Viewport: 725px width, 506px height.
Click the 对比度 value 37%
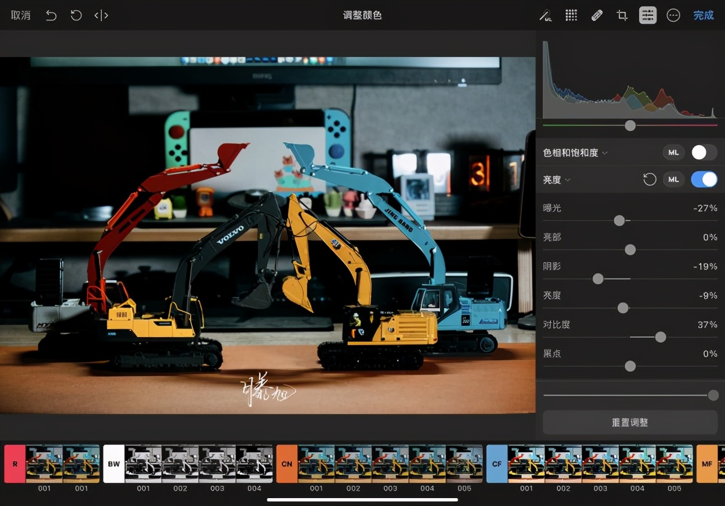click(x=707, y=325)
